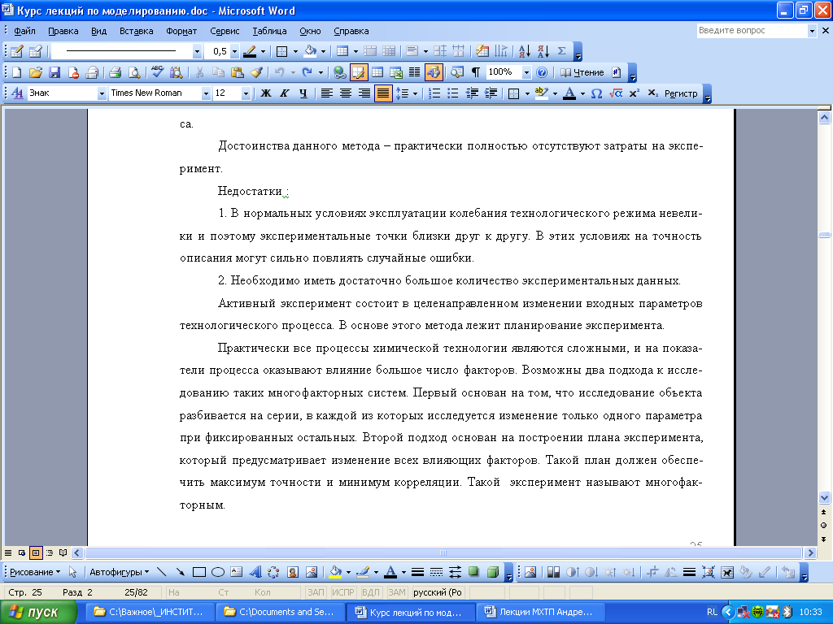The image size is (833, 624).
Task: Open the Сервис menu
Action: pos(225,31)
